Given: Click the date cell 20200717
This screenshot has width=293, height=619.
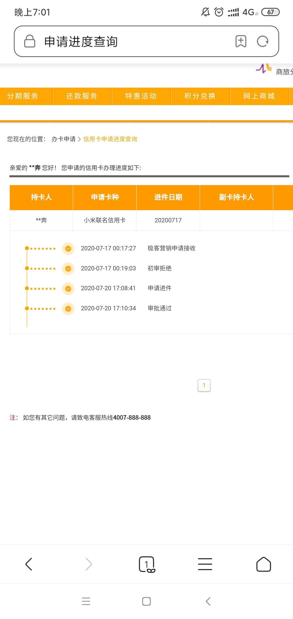Looking at the screenshot, I should [168, 220].
